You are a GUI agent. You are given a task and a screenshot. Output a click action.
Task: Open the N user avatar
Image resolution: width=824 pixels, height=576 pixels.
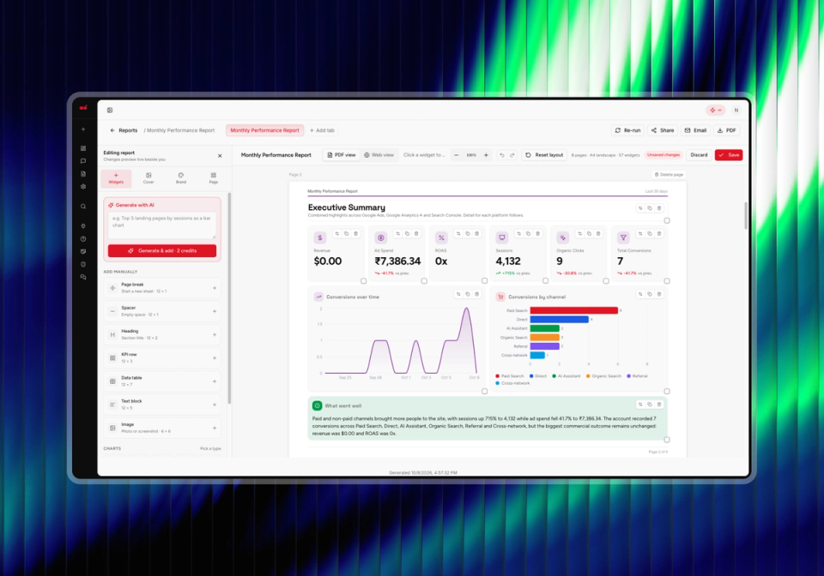(736, 111)
